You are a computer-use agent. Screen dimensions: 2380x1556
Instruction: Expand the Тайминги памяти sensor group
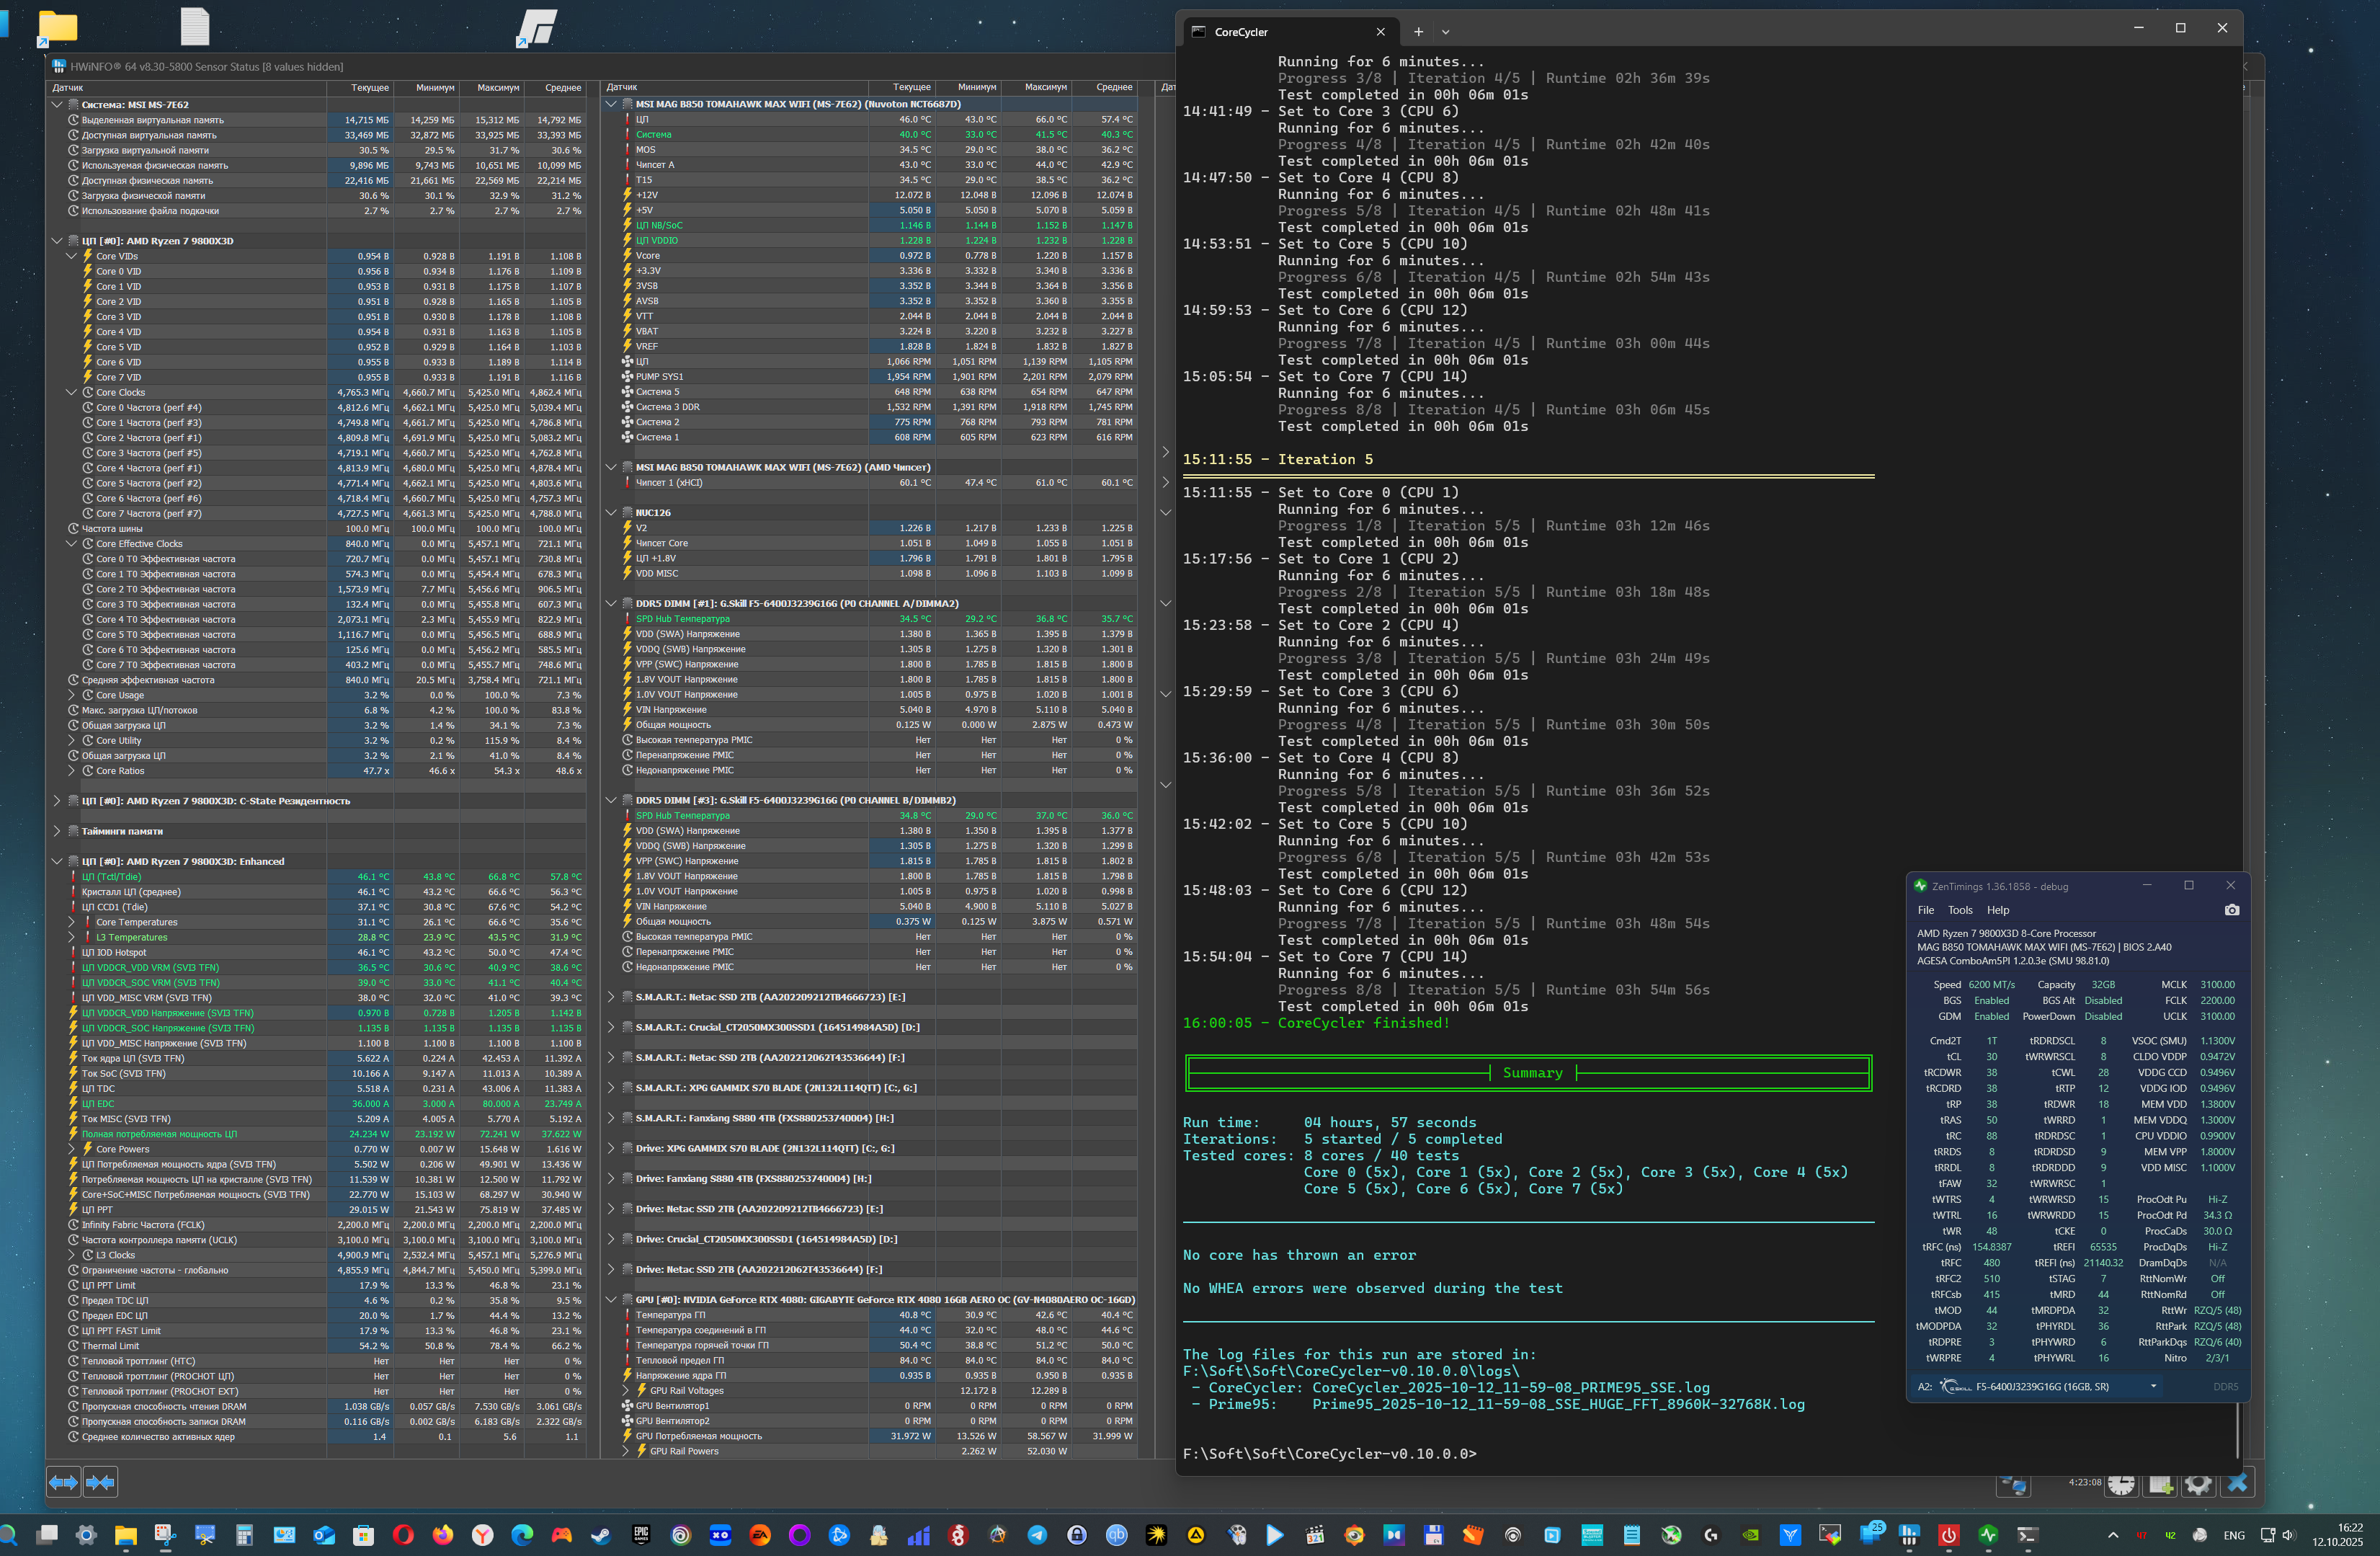click(57, 831)
